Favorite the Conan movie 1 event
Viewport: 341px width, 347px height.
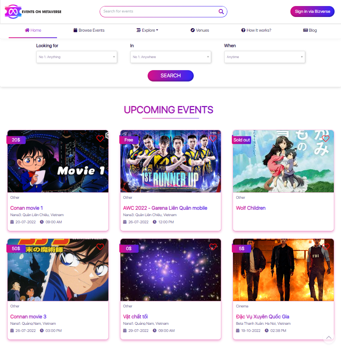[100, 138]
